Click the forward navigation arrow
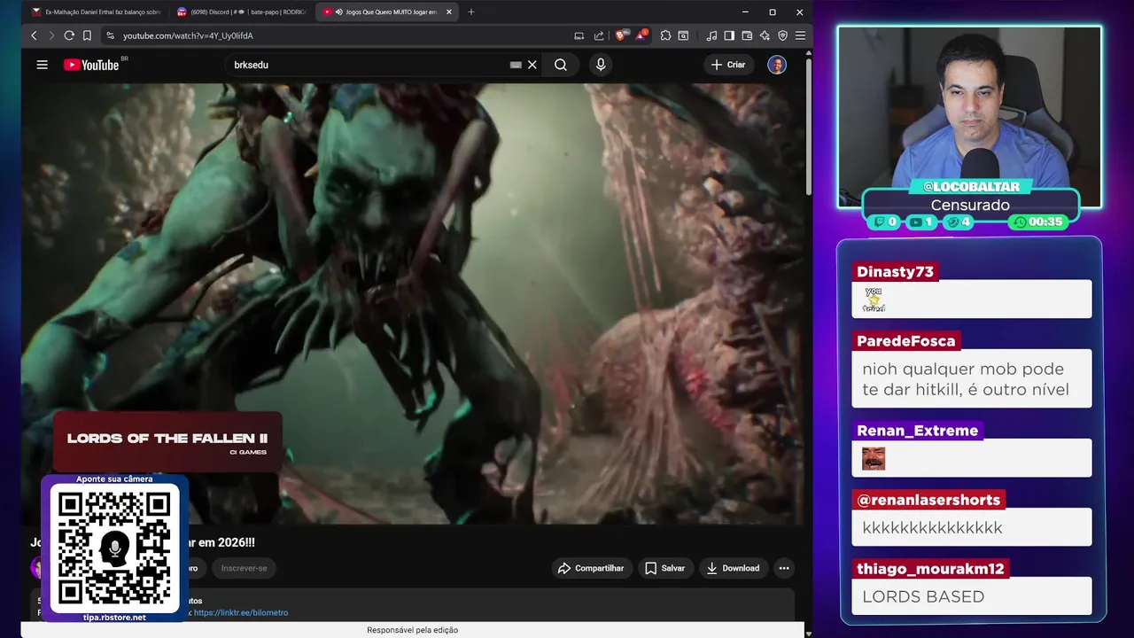This screenshot has height=638, width=1134. pos(51,35)
